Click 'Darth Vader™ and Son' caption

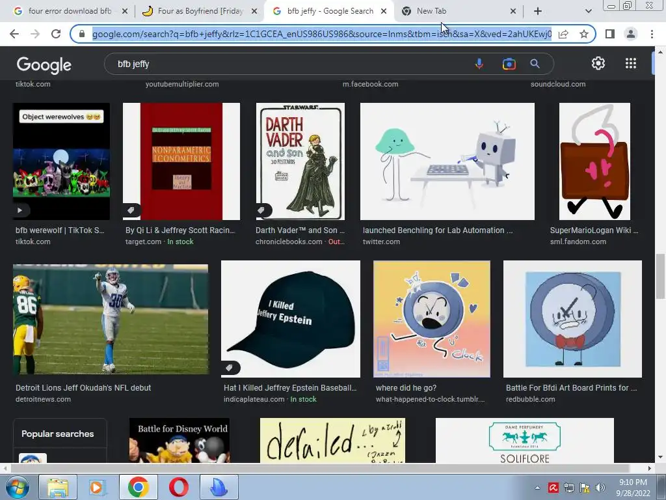tap(300, 230)
